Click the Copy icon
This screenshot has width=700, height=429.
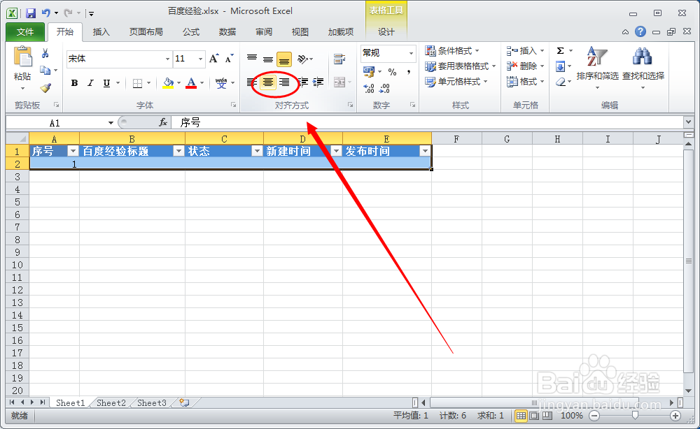point(45,70)
